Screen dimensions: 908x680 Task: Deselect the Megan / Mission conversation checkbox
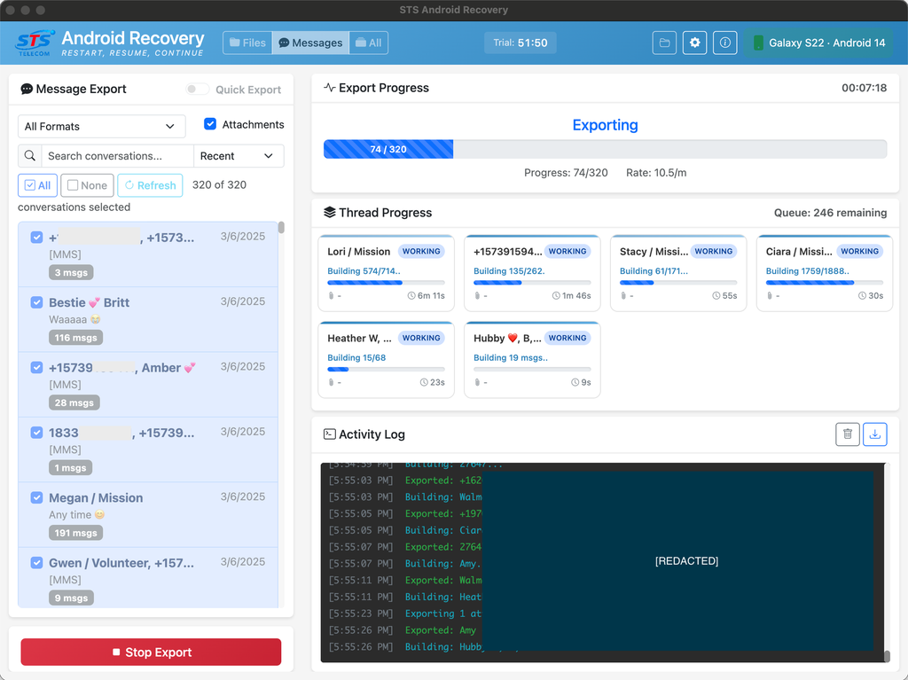(35, 497)
